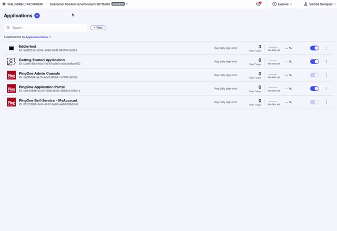
Task: Disable the fiddlertest application toggle
Action: coord(315,48)
